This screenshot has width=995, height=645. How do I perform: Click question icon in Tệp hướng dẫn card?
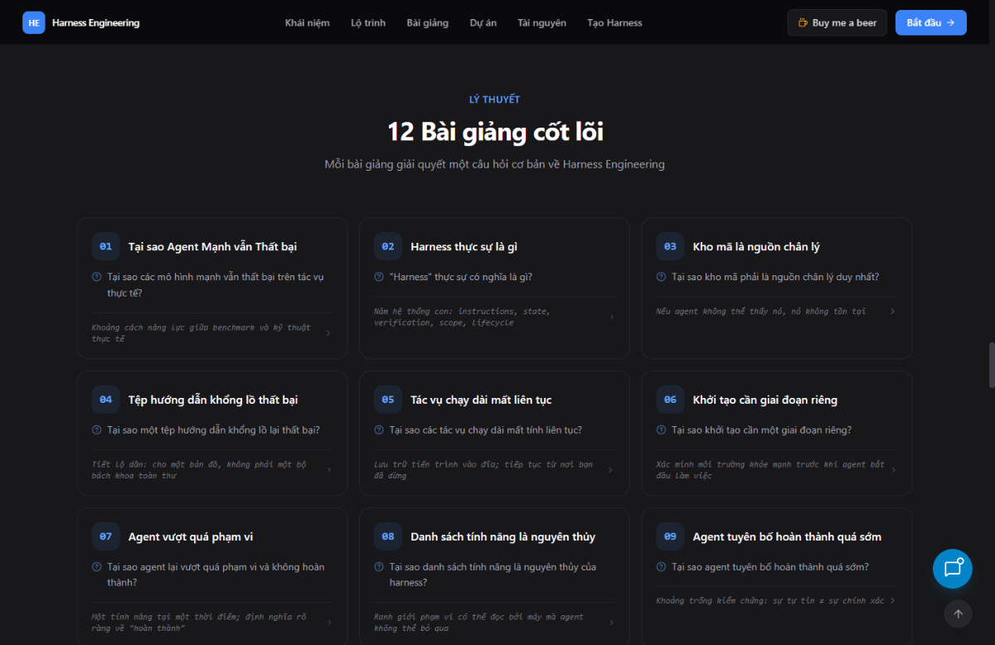point(97,430)
